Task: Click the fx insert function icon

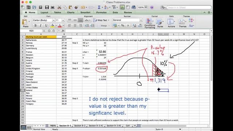Action: 63,31
